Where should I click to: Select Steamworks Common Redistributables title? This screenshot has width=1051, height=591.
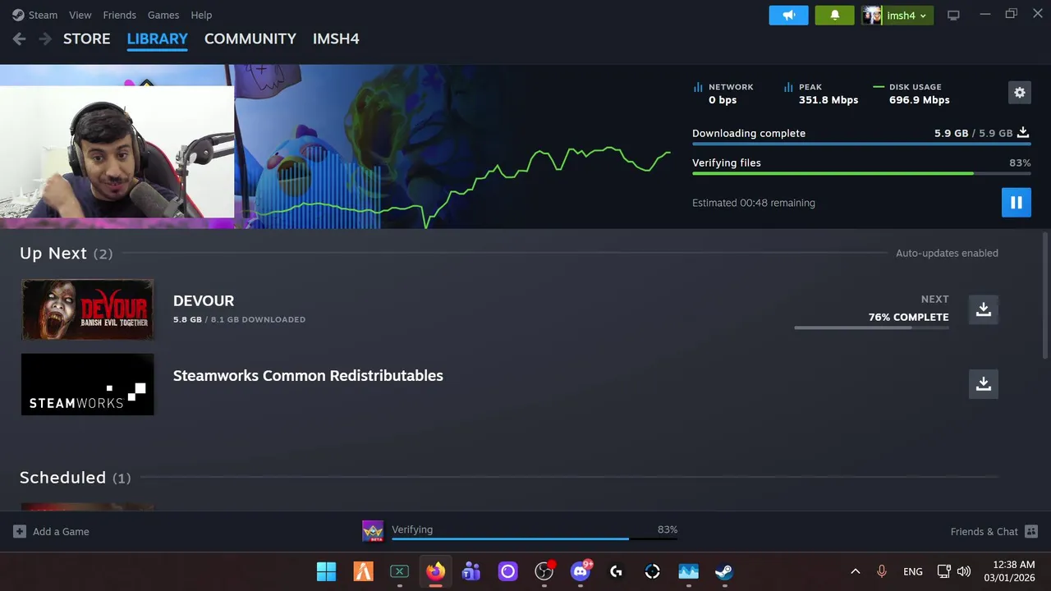click(308, 375)
